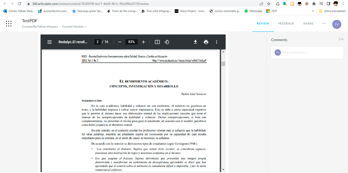The width and height of the screenshot is (348, 173).
Task: Zoom in the PDF with plus button
Action: pyautogui.click(x=143, y=42)
